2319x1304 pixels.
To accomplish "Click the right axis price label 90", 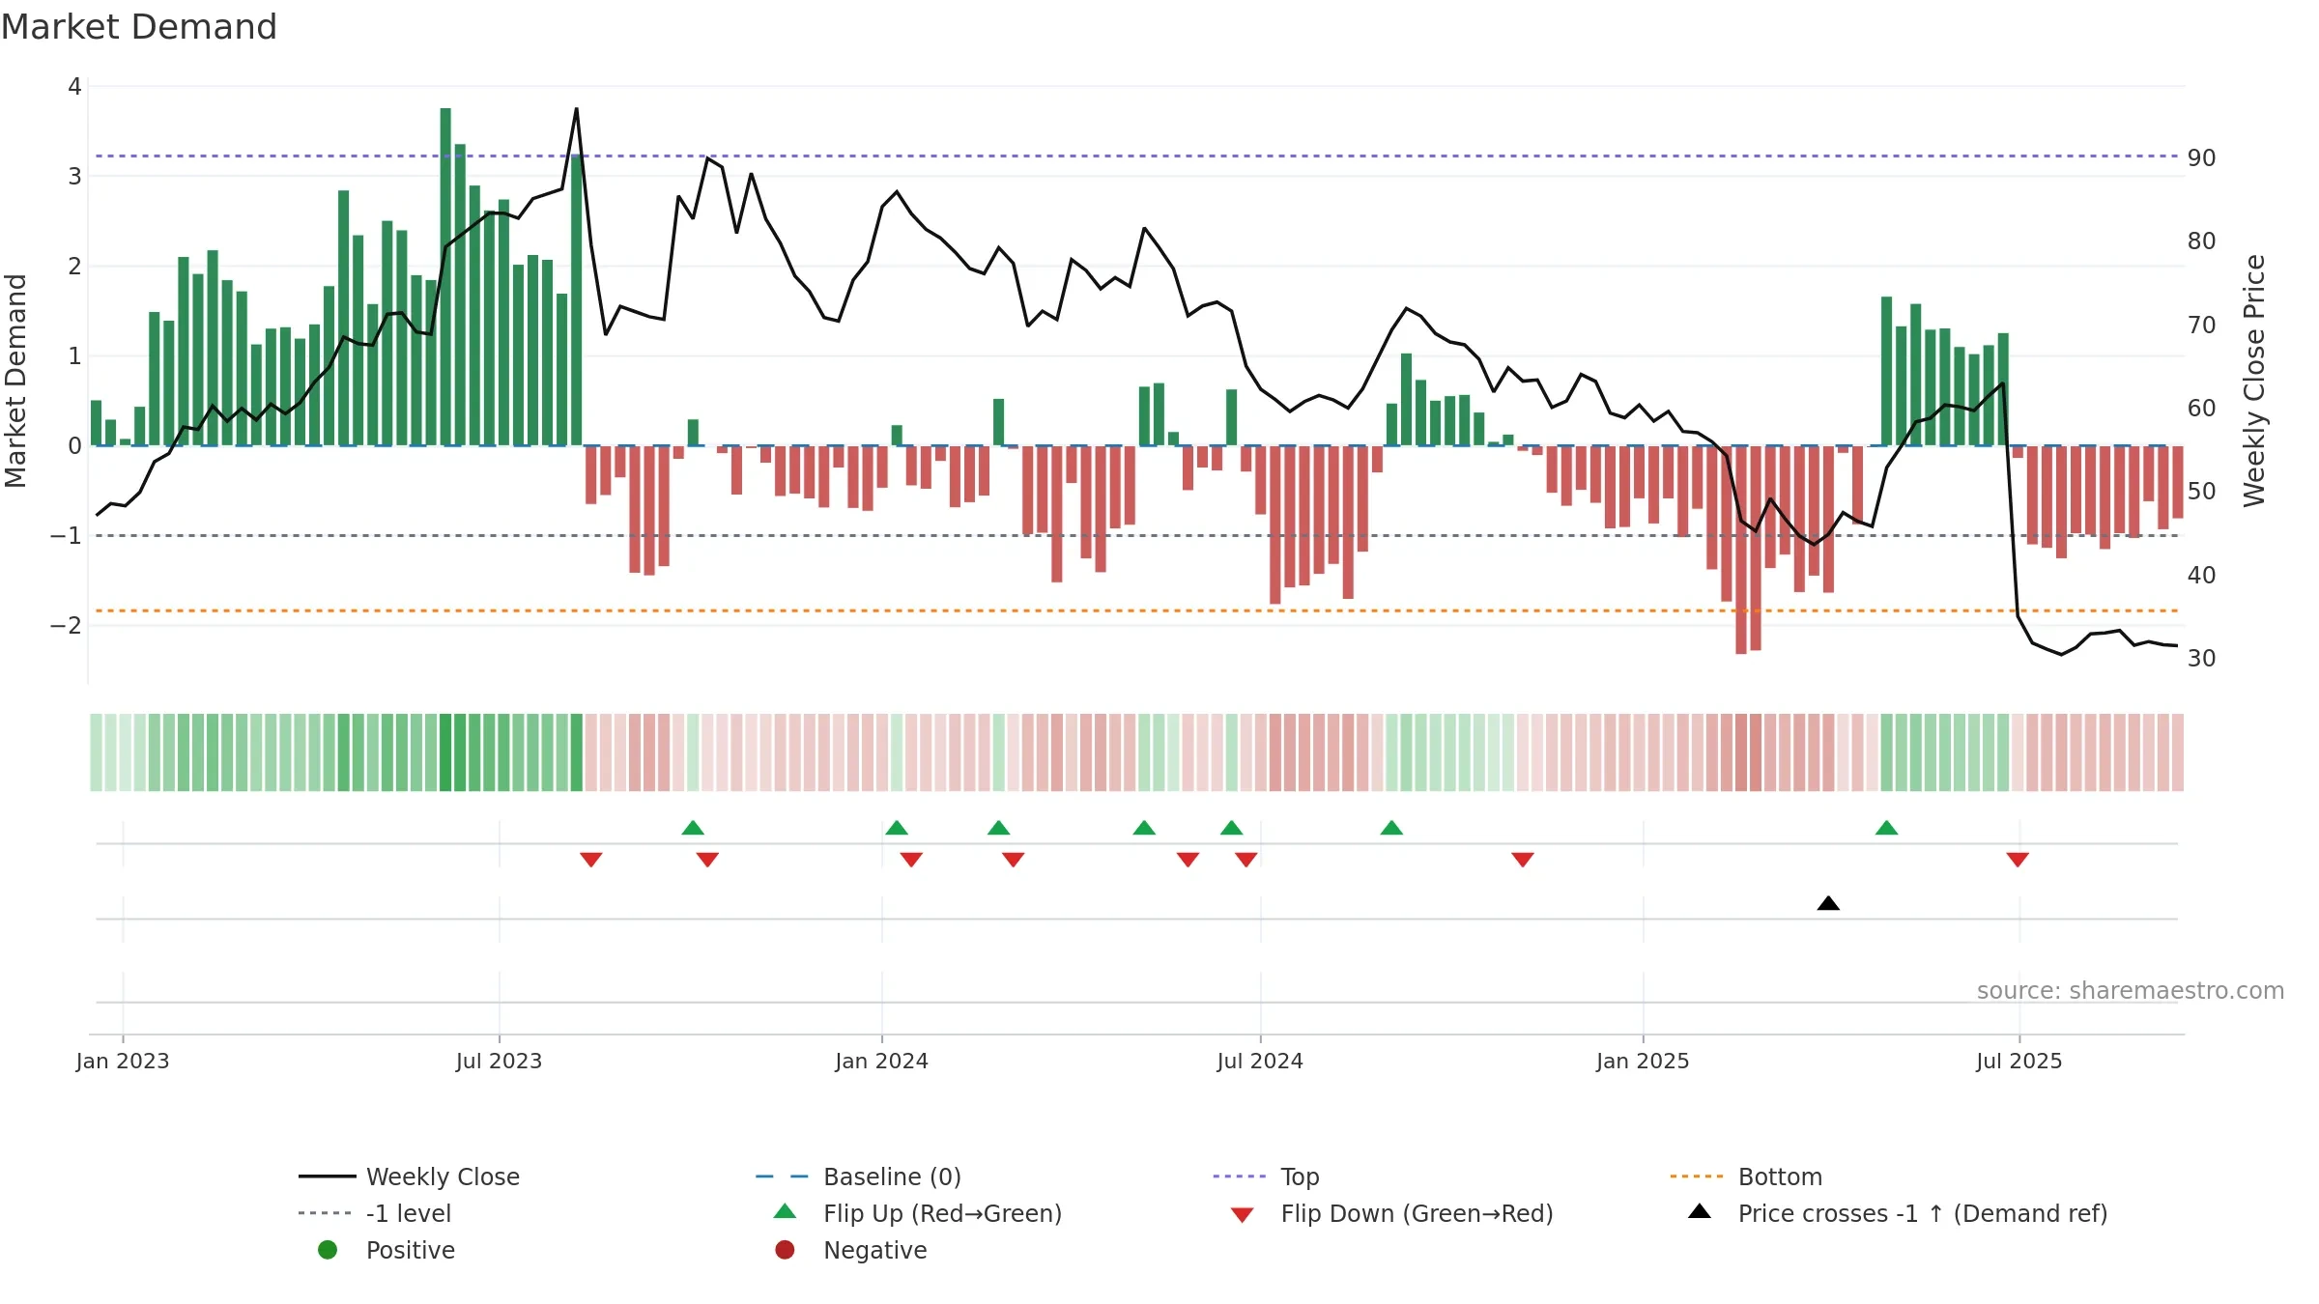I will [2202, 157].
